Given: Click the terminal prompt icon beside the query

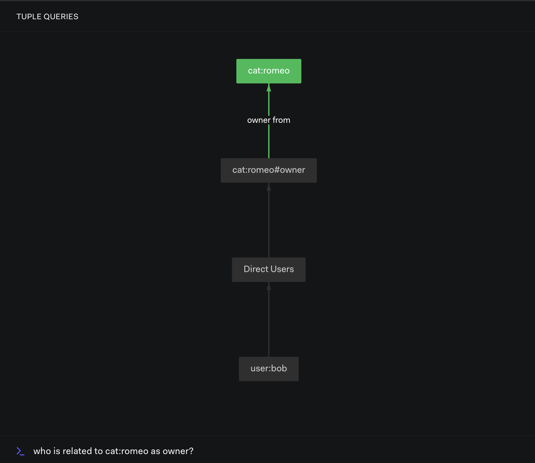Looking at the screenshot, I should (21, 451).
